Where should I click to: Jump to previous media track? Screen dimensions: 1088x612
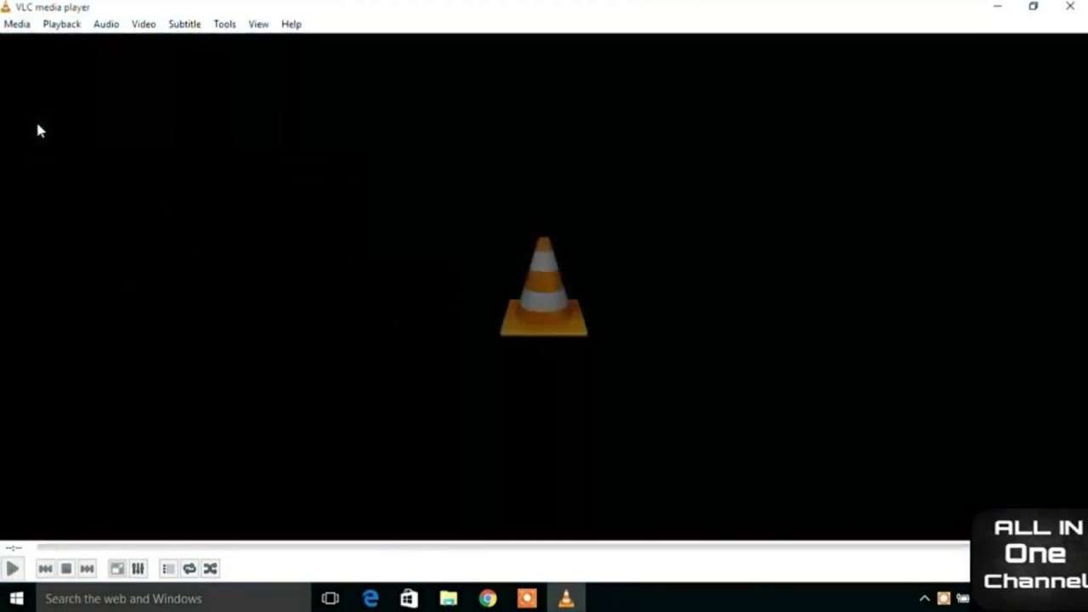coord(46,569)
